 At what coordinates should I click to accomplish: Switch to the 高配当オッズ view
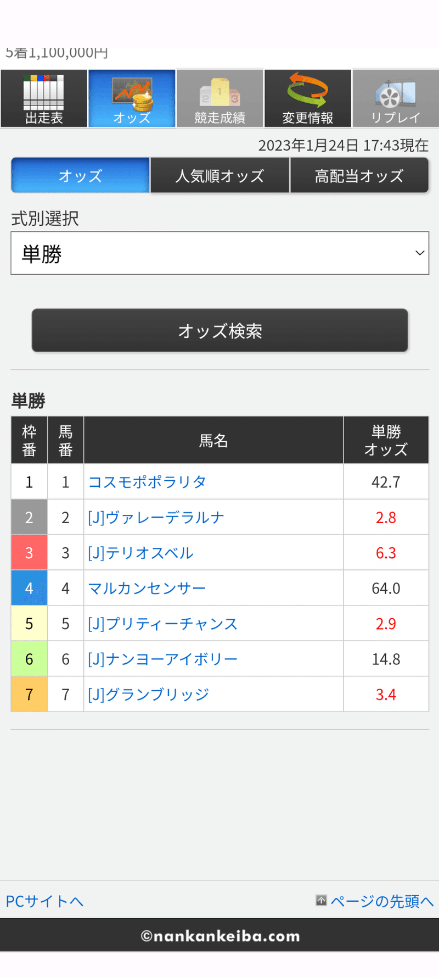click(x=359, y=175)
